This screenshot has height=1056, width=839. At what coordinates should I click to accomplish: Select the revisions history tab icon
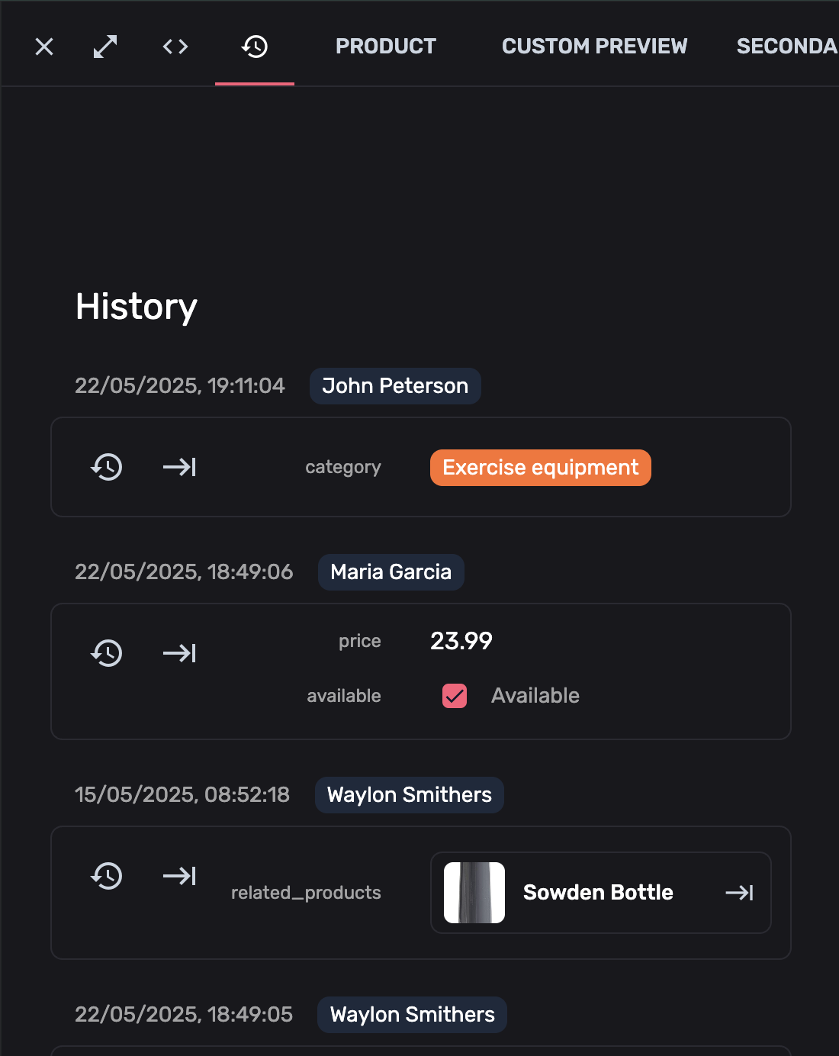click(x=255, y=47)
